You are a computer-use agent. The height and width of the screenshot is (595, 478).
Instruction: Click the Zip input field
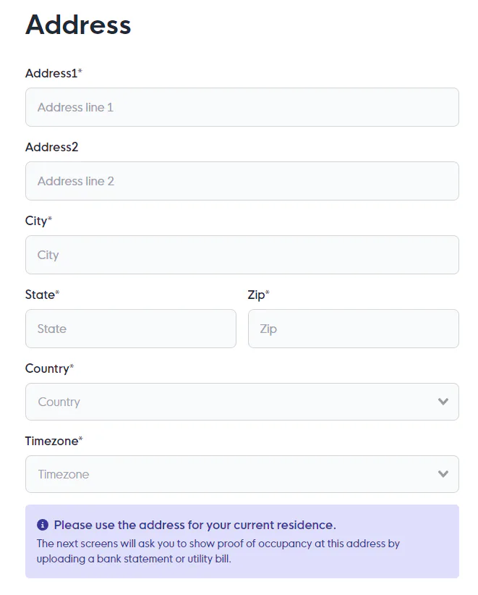click(x=353, y=328)
